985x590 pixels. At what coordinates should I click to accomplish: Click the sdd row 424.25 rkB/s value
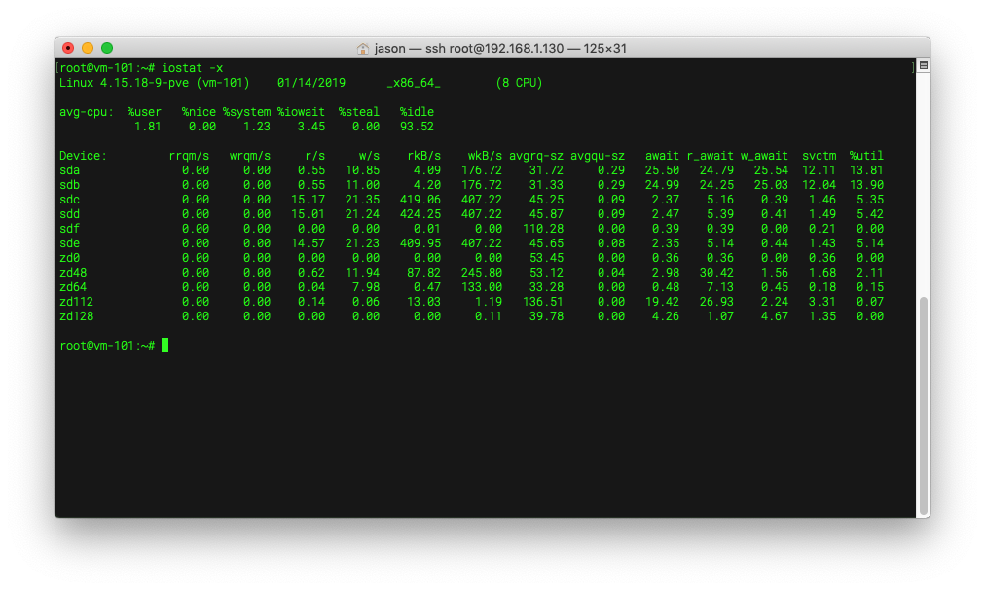pyautogui.click(x=420, y=214)
